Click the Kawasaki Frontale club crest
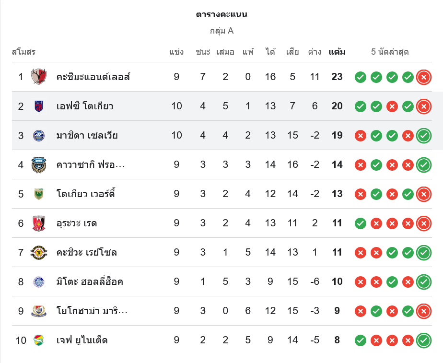443x363 pixels. point(39,164)
